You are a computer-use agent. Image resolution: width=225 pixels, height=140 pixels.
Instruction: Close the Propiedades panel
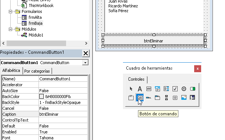click(86, 53)
